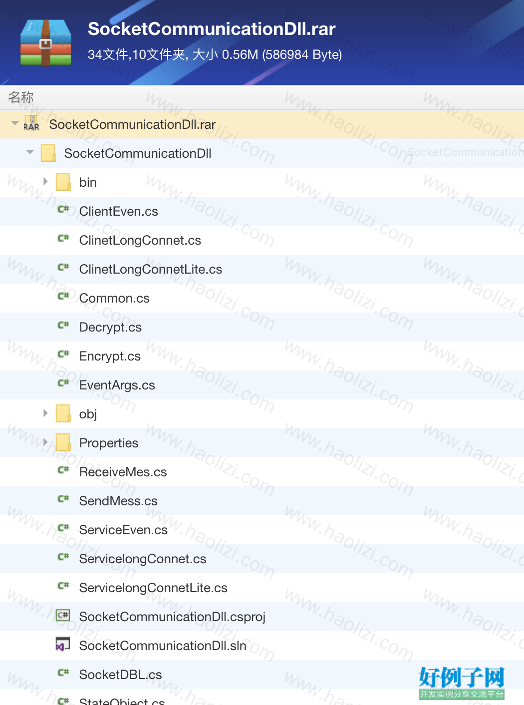
Task: Select the SocketCommunicationDll.csproj file name
Action: coord(172,617)
